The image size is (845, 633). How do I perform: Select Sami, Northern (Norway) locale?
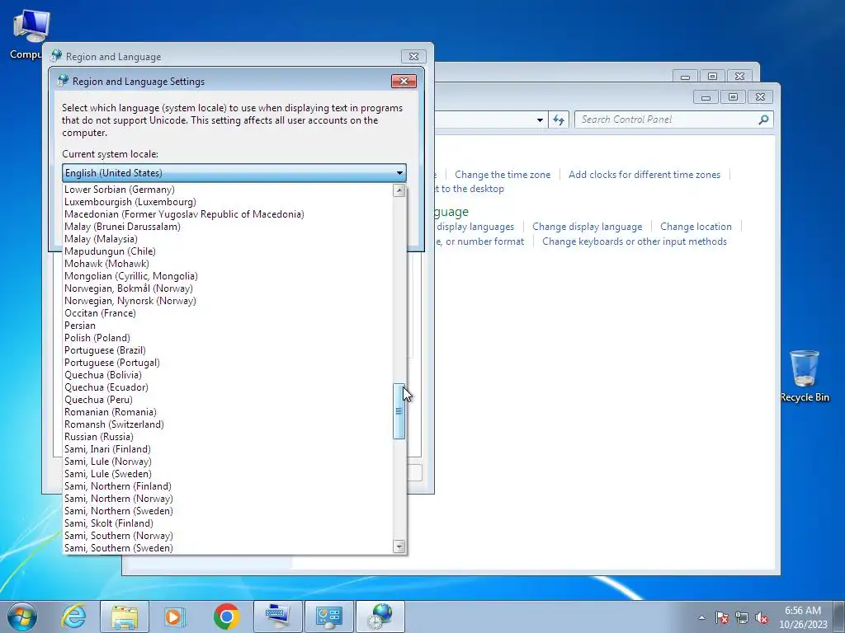pos(228,499)
